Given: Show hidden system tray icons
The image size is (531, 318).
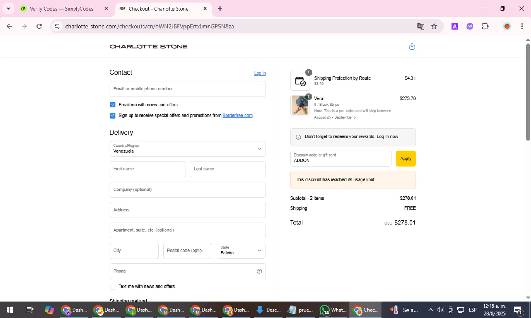Looking at the screenshot, I should click(430, 310).
